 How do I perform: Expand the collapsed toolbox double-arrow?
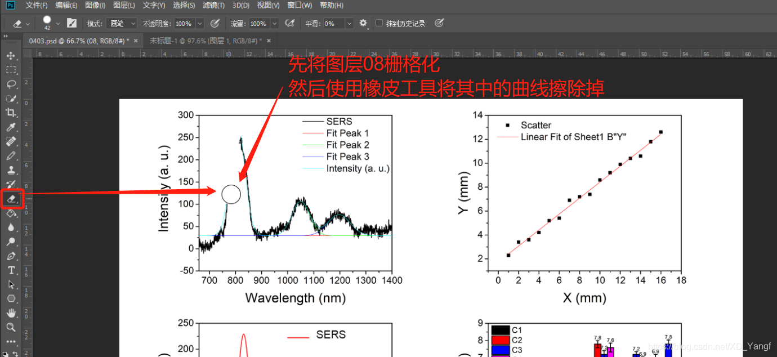(5, 36)
